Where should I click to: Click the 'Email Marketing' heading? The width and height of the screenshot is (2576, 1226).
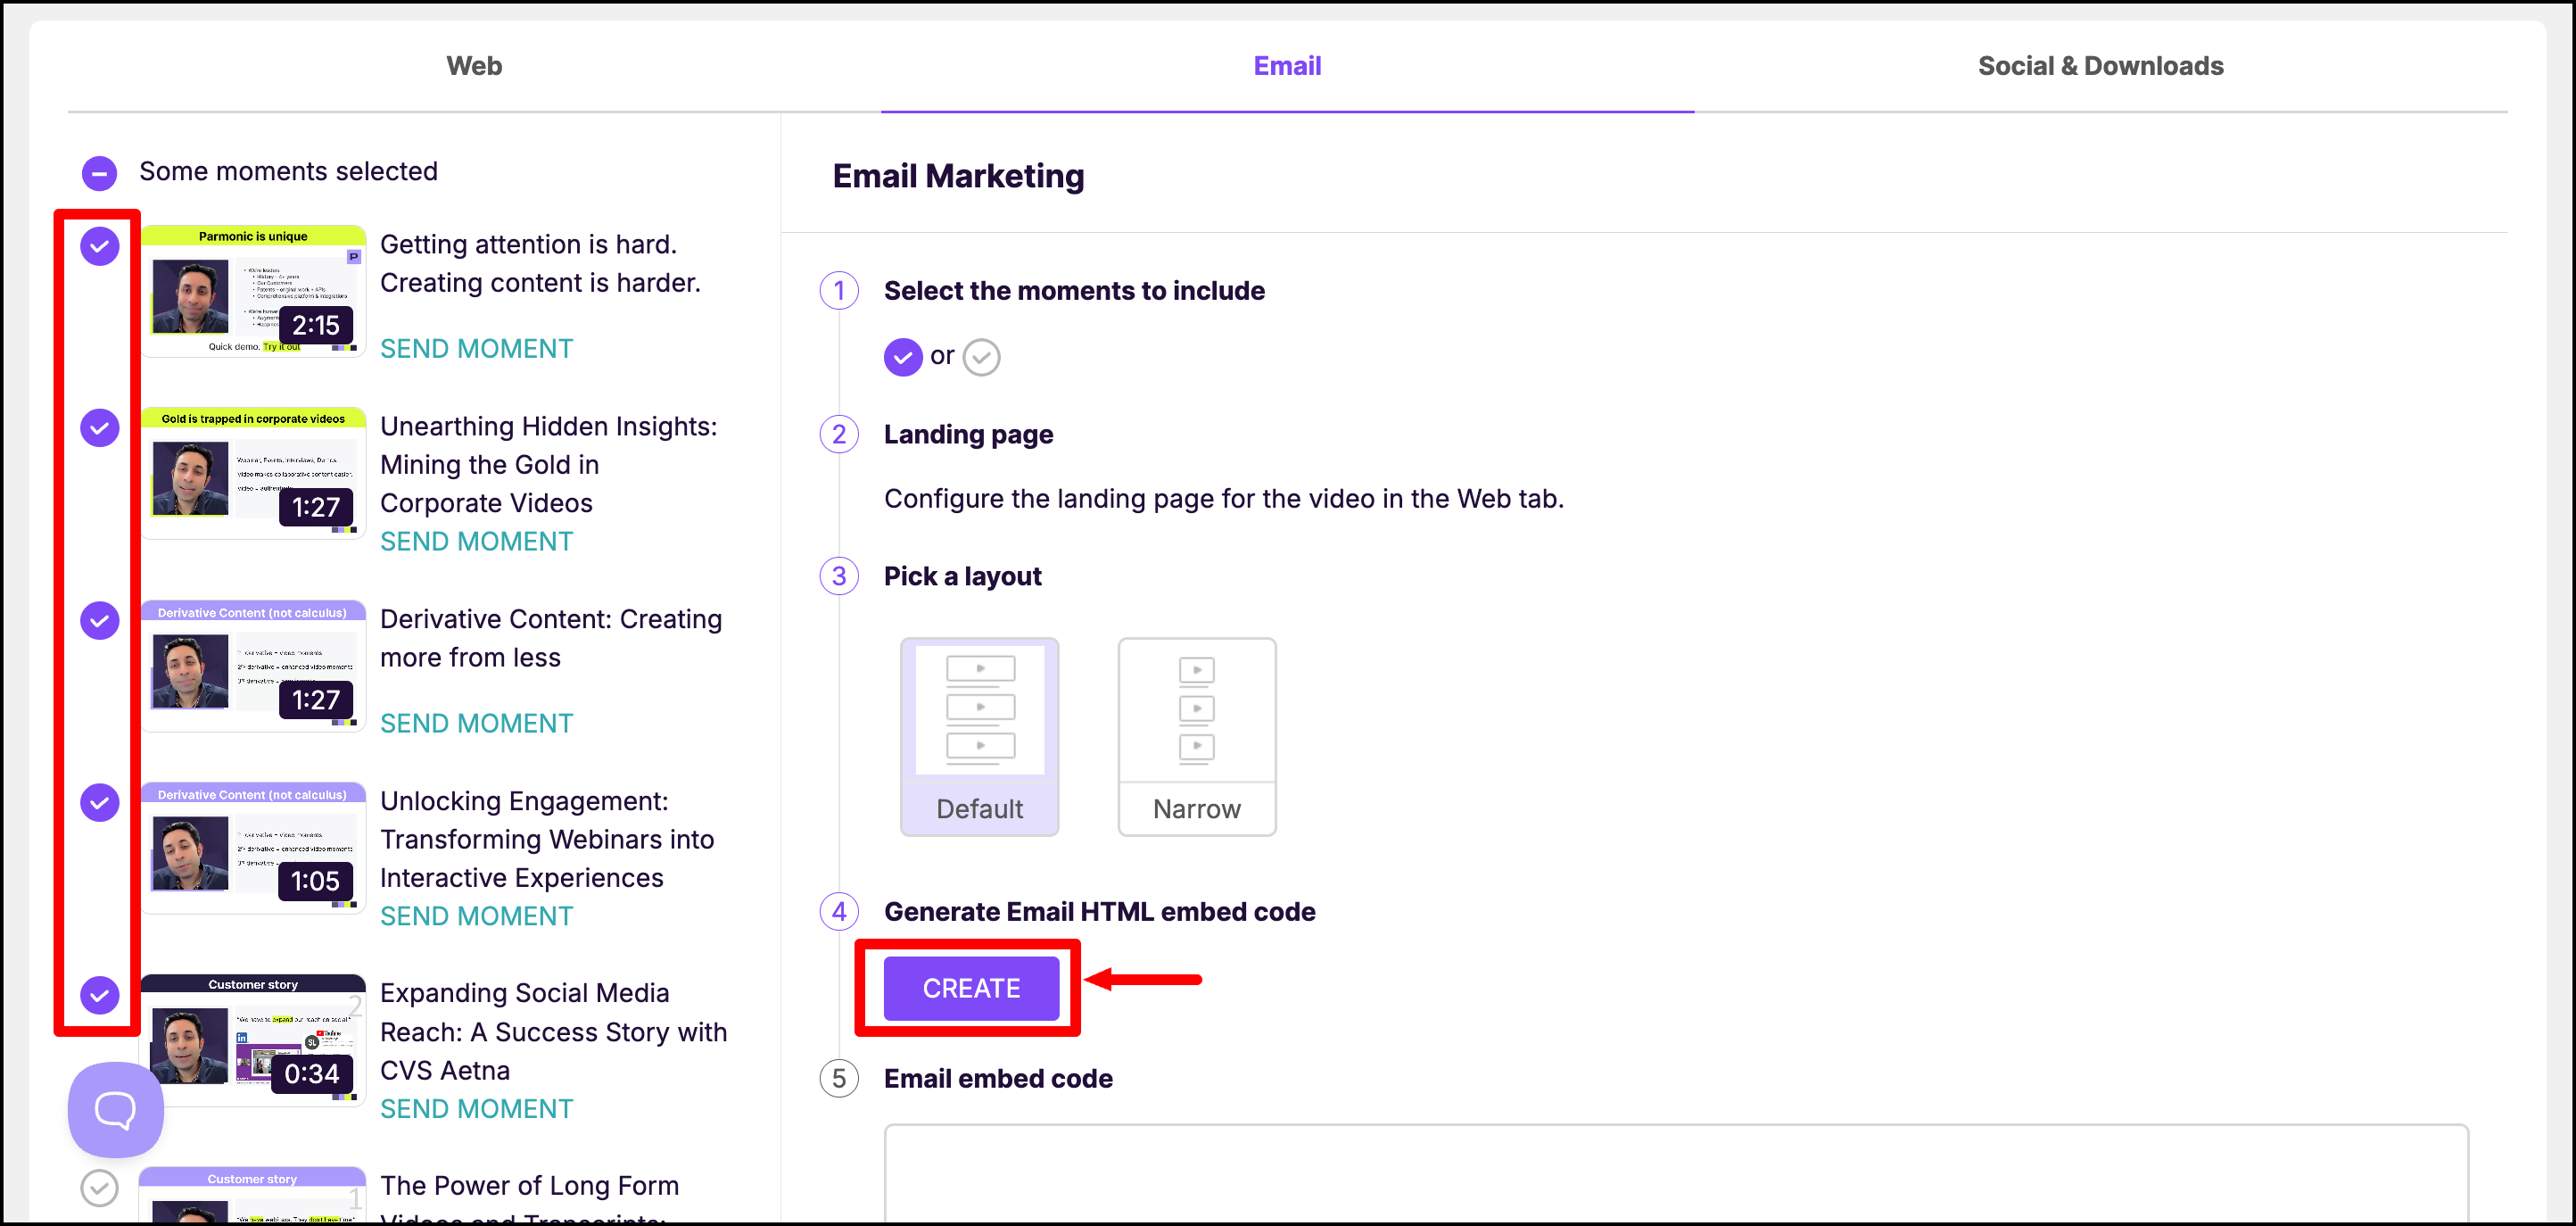[x=958, y=176]
